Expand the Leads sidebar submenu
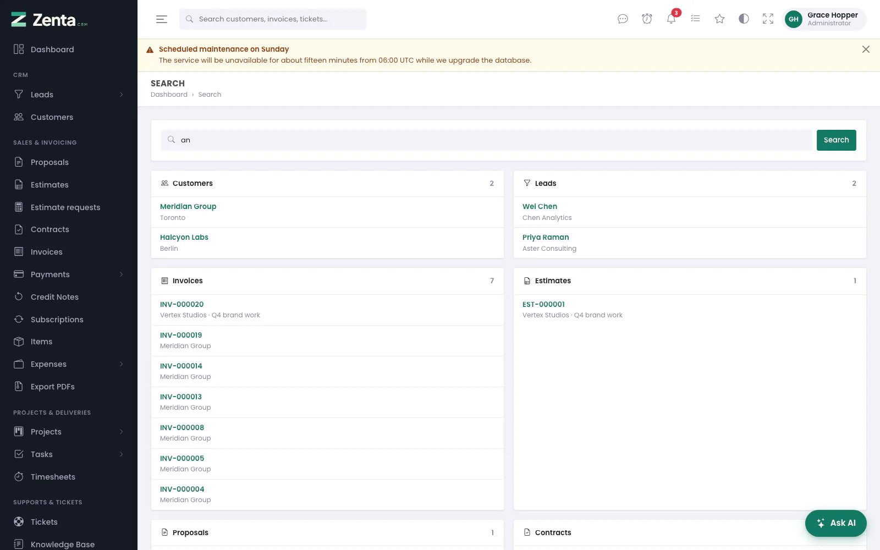The height and width of the screenshot is (550, 880). point(69,95)
